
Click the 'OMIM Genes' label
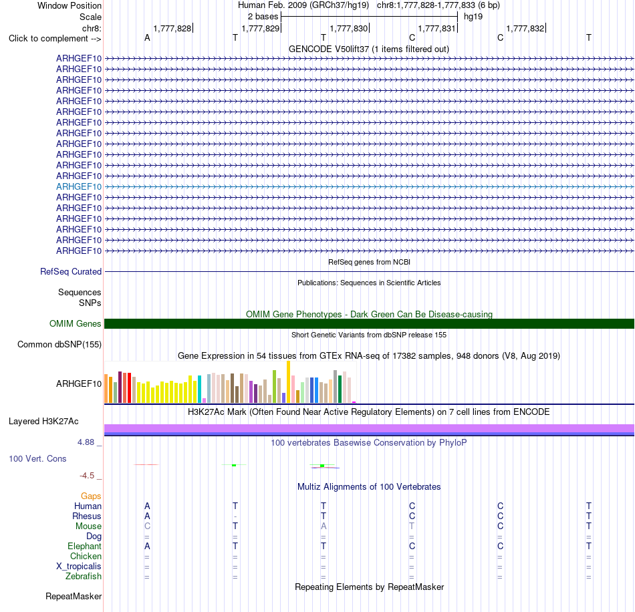[75, 323]
